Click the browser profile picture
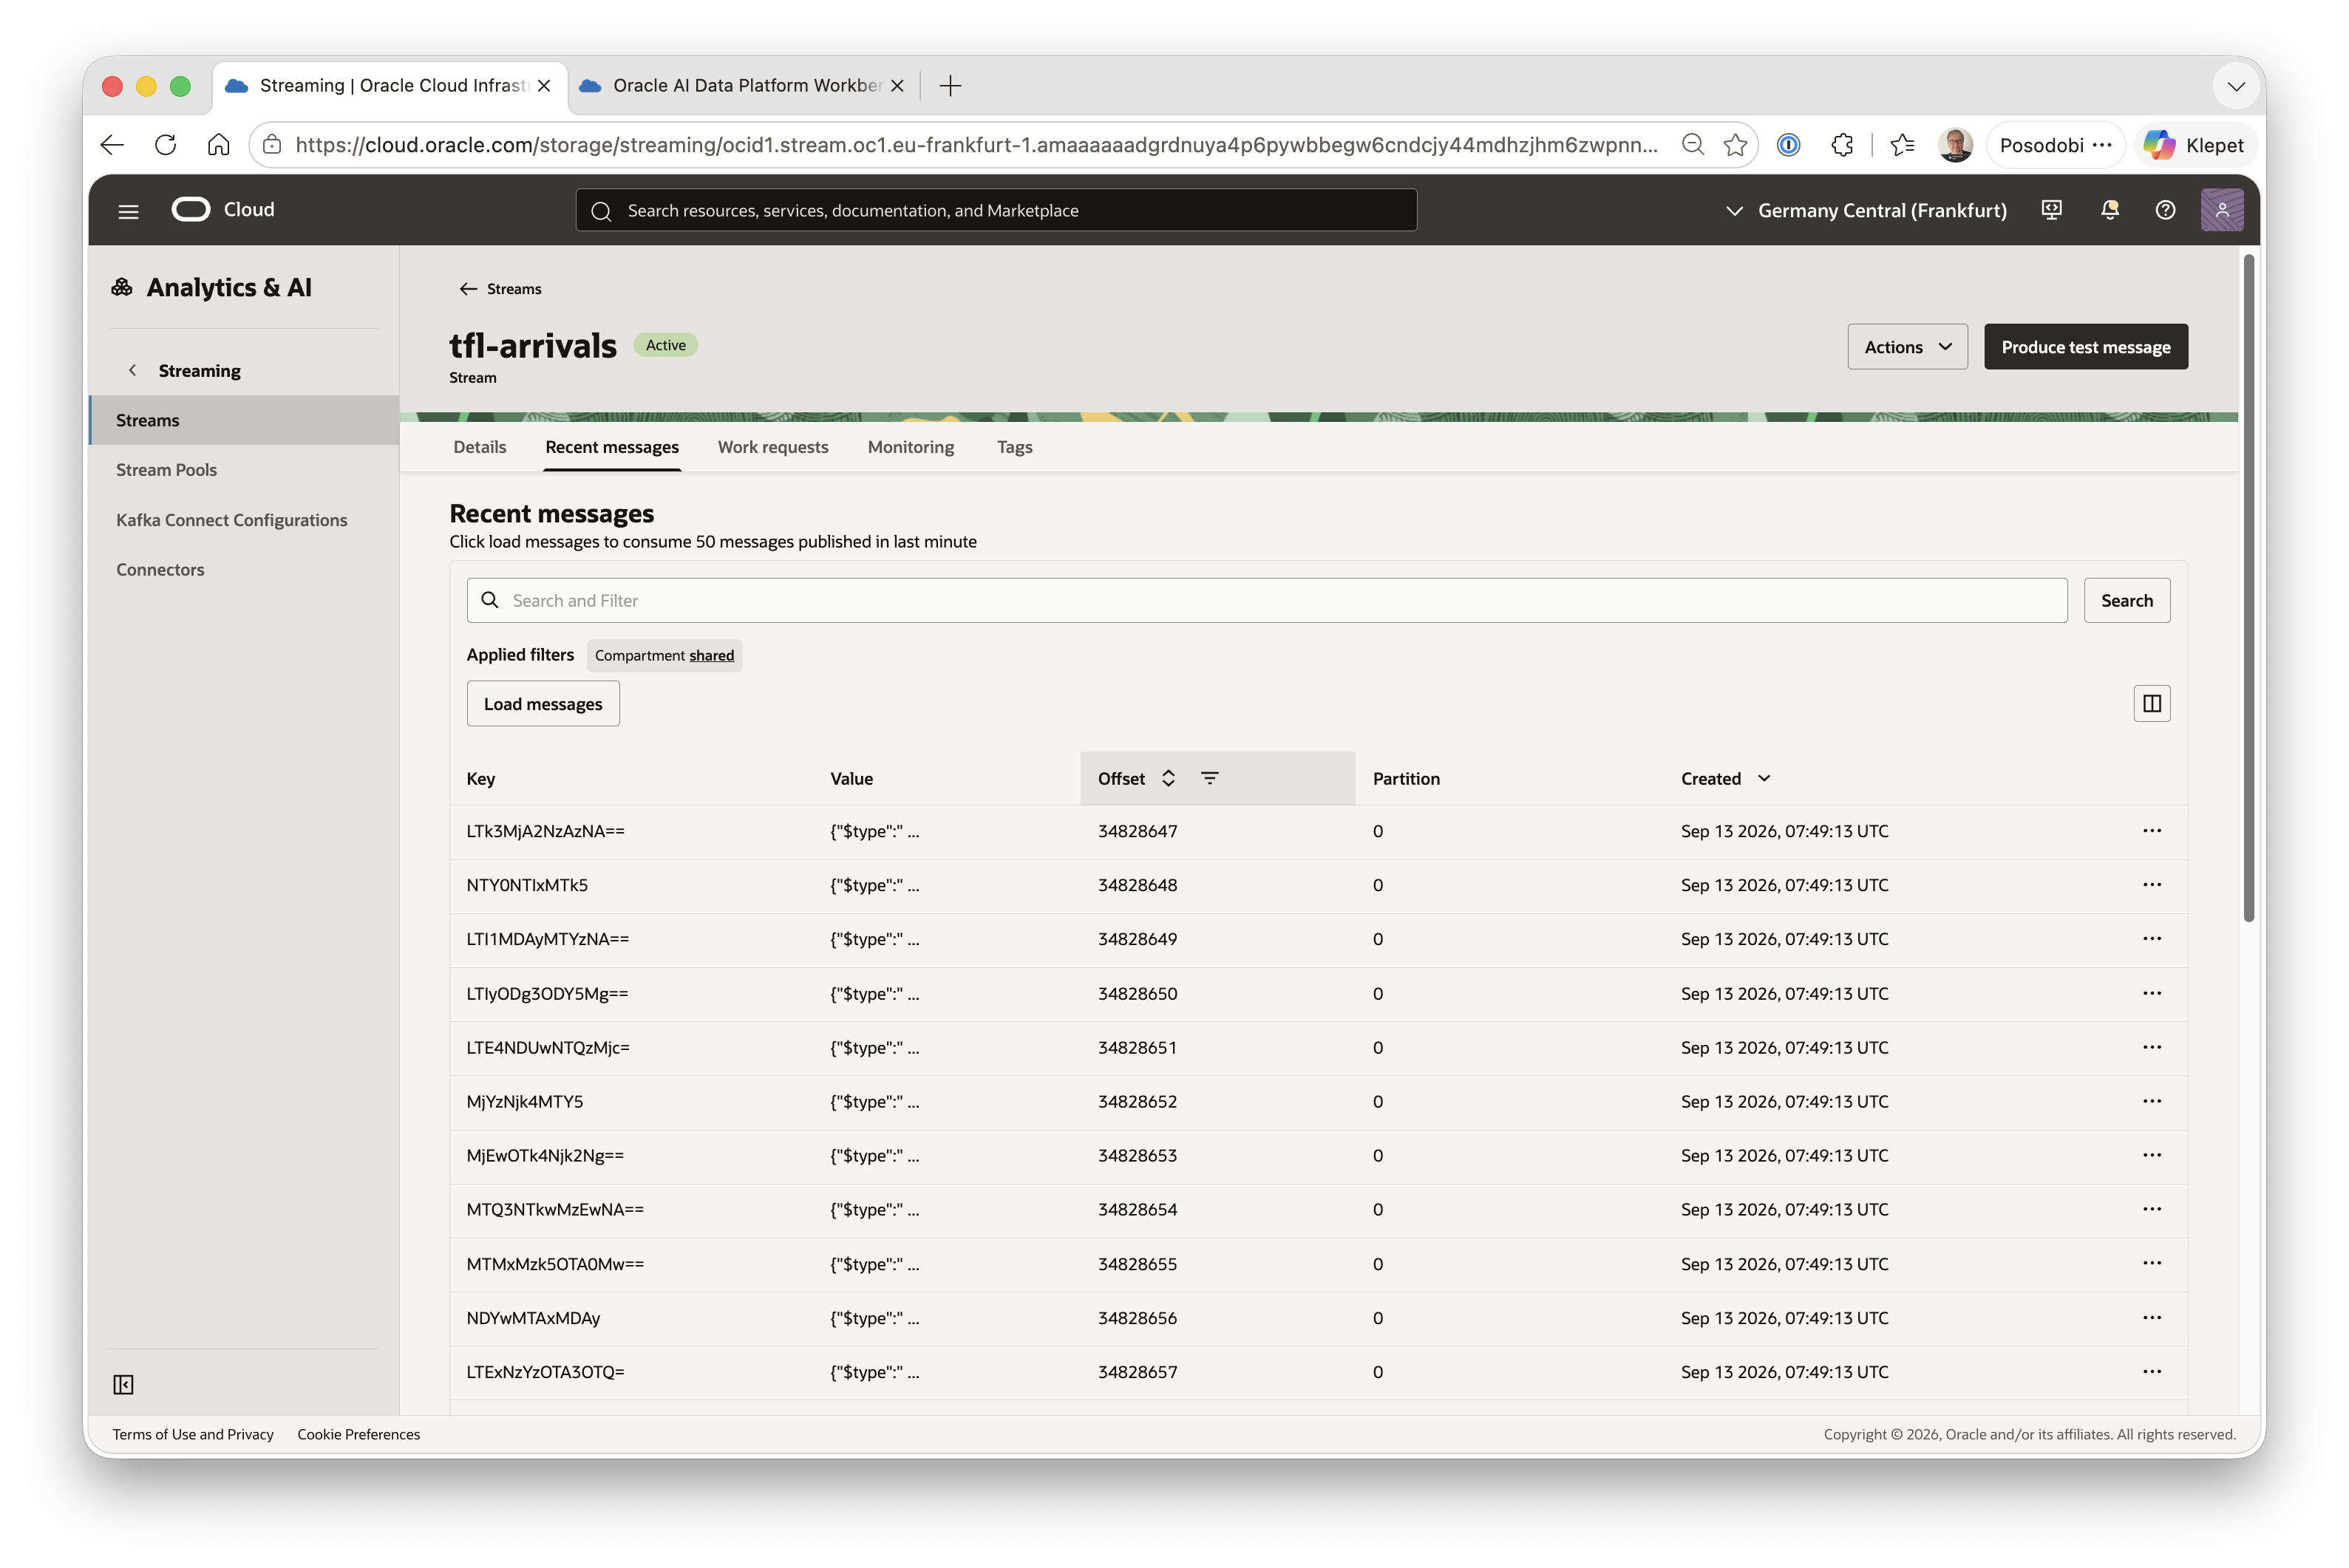The image size is (2349, 1568). (x=1955, y=145)
